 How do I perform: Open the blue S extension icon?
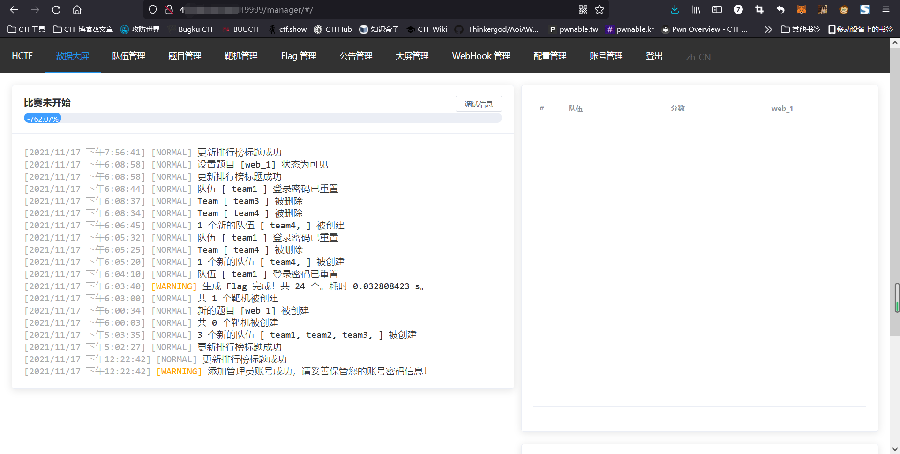point(865,9)
